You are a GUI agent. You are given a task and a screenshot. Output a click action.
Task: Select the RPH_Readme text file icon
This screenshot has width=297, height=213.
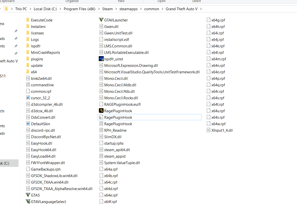click(101, 130)
